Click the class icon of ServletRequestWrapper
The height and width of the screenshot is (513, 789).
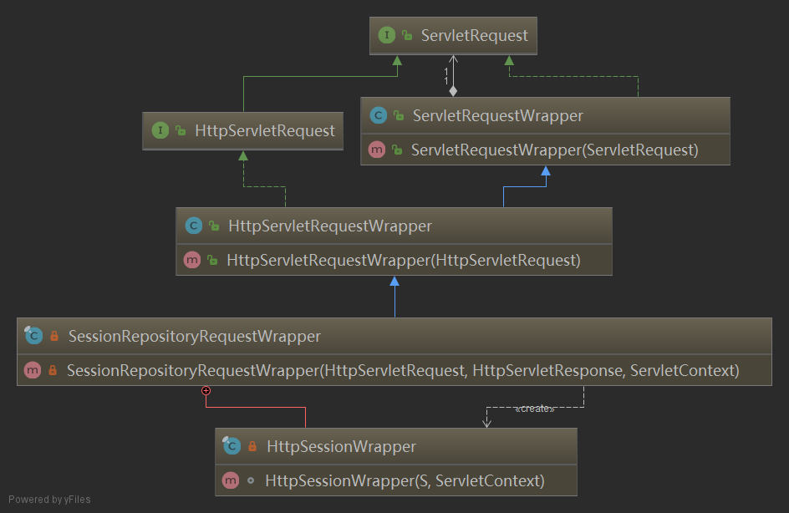point(379,115)
